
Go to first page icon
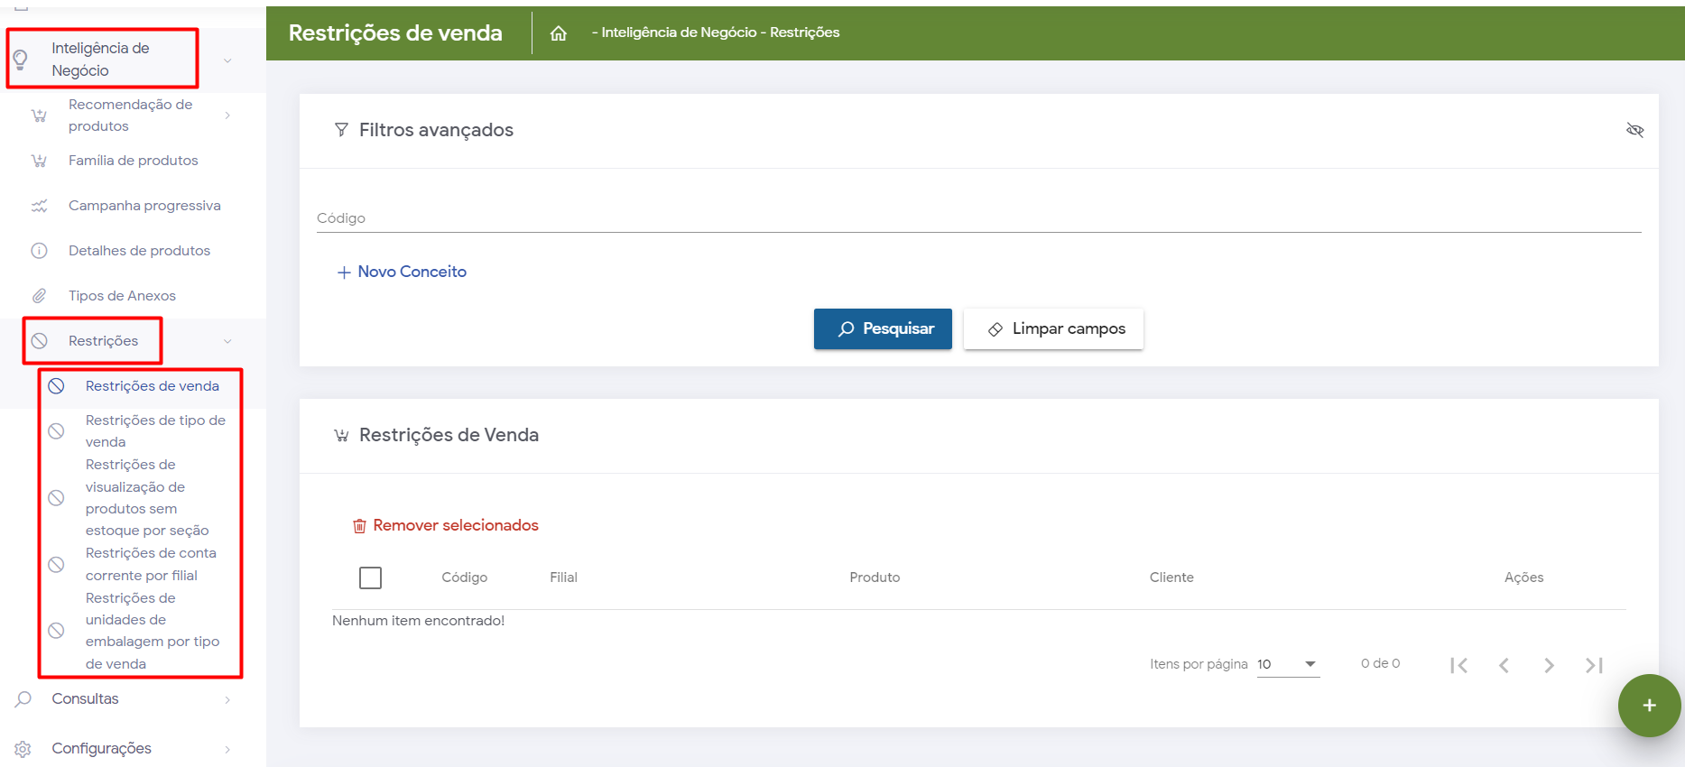[x=1458, y=665]
